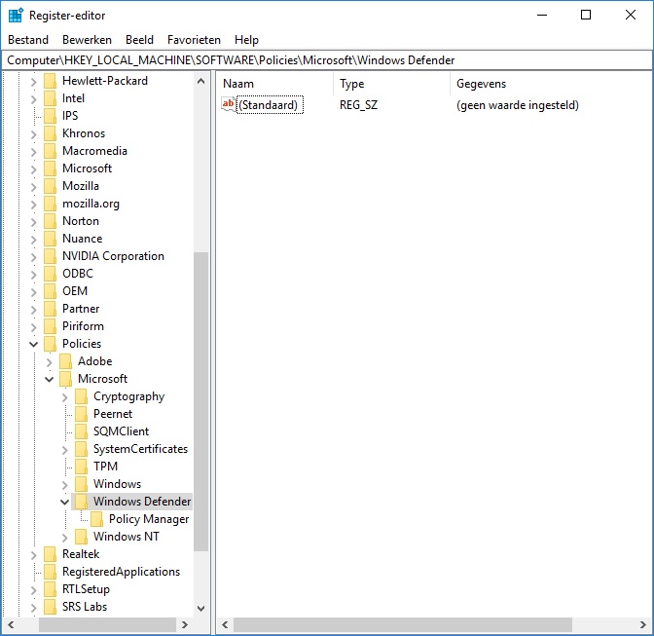Image resolution: width=654 pixels, height=636 pixels.
Task: Click the tree pane scroll right arrow
Action: point(185,624)
